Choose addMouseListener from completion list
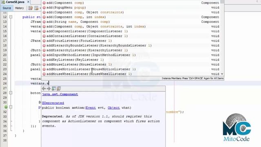The width and height of the screenshot is (261, 147). pyautogui.click(x=131, y=65)
